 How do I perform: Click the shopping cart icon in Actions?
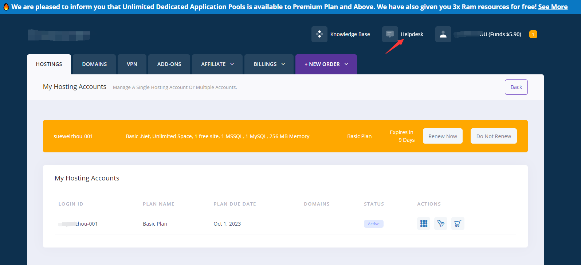coord(458,223)
